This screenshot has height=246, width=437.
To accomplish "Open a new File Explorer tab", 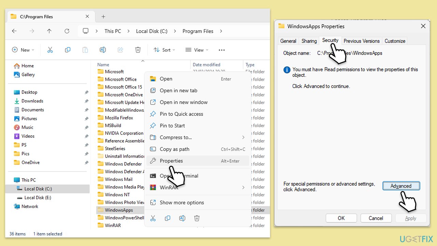I will (x=103, y=16).
